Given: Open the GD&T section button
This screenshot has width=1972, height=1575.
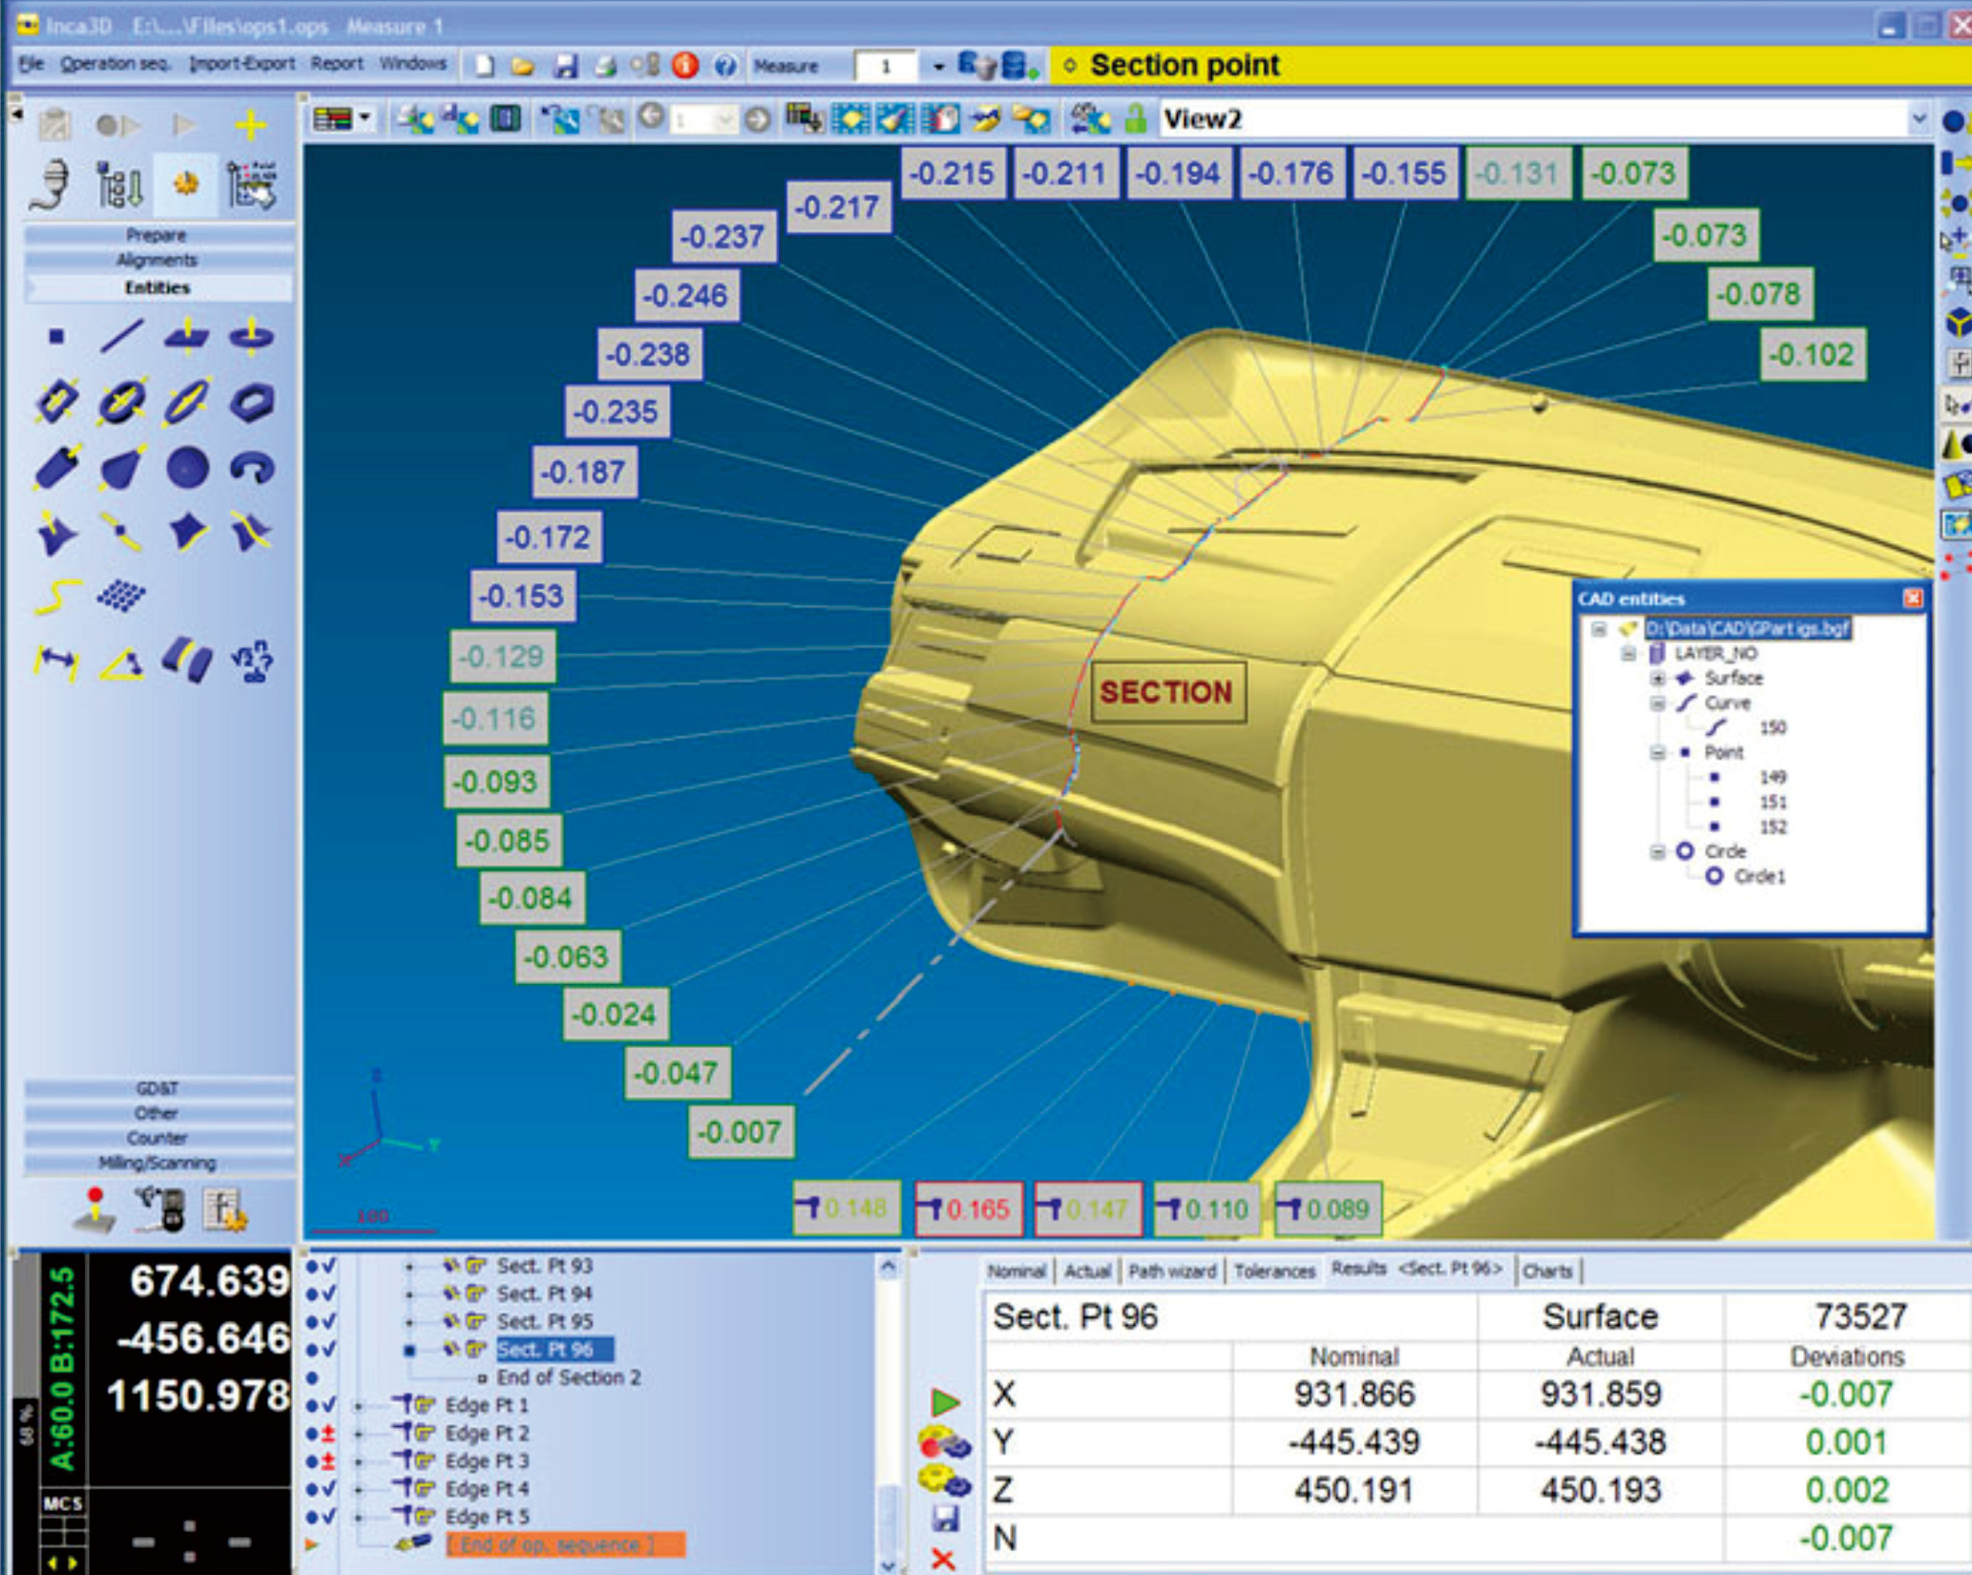Looking at the screenshot, I should (157, 1088).
